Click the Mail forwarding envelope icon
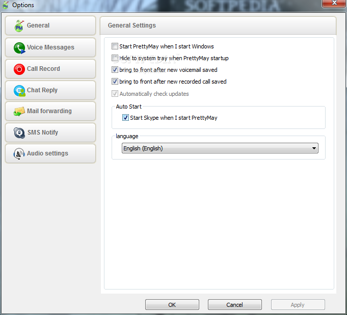Screen dimensions: 347x315 point(19,111)
